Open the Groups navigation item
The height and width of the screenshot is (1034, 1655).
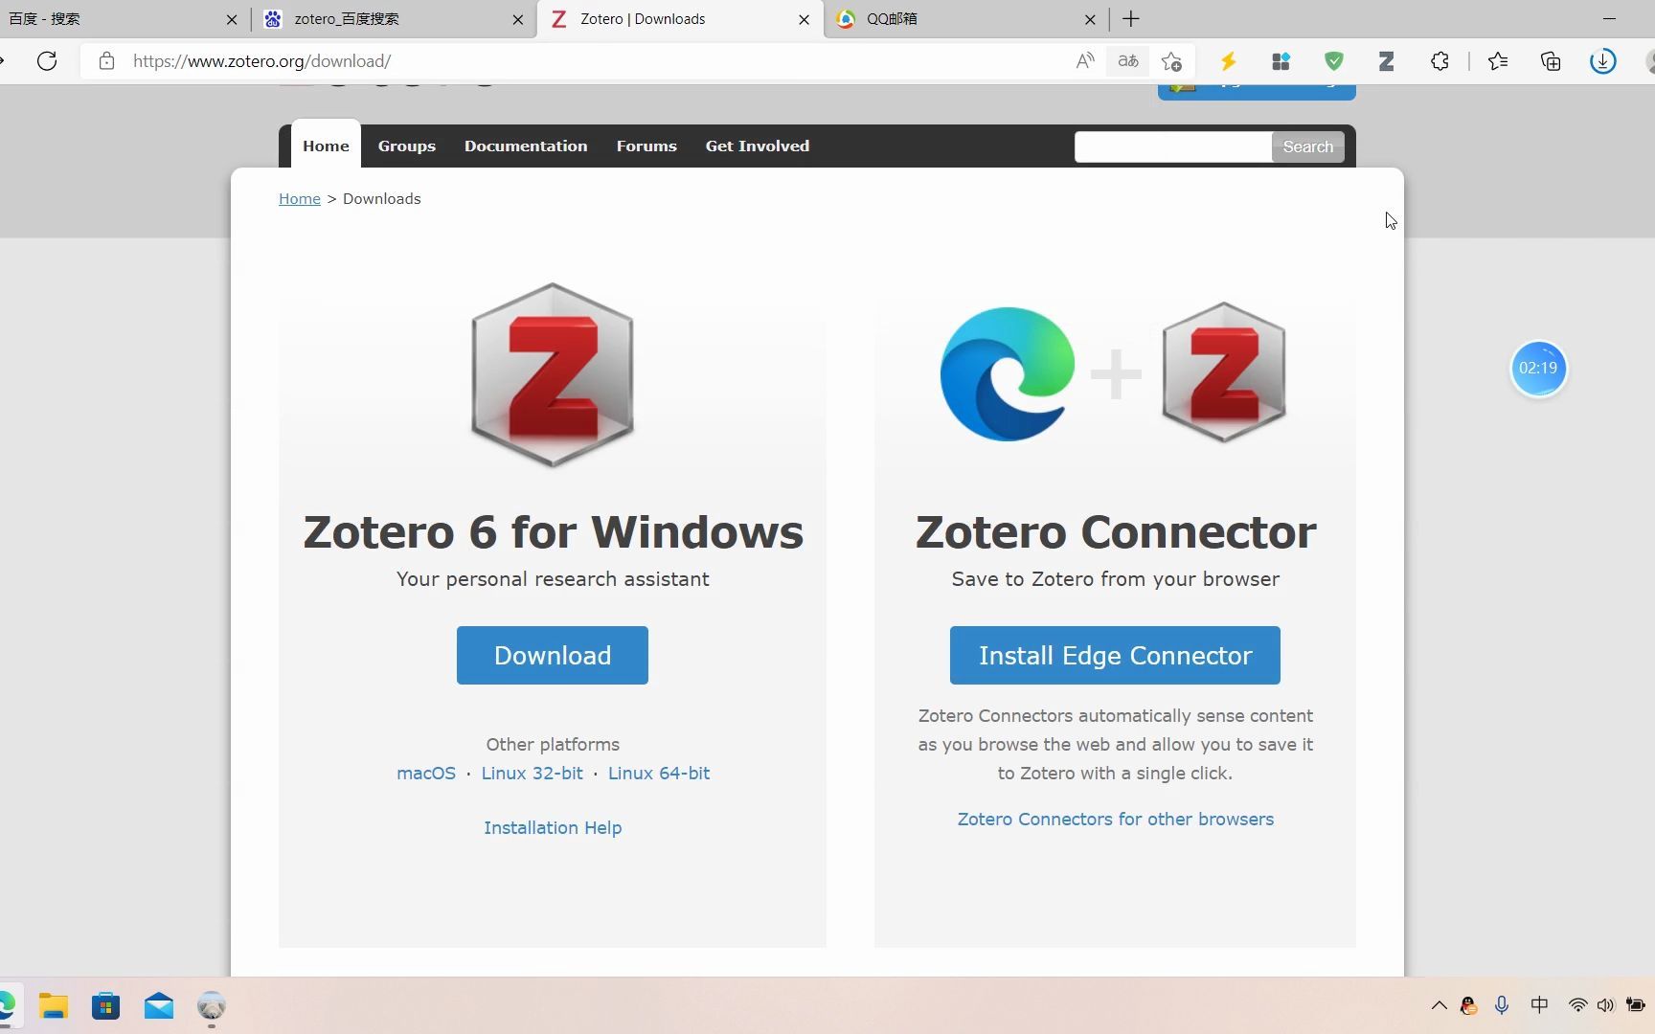(407, 146)
